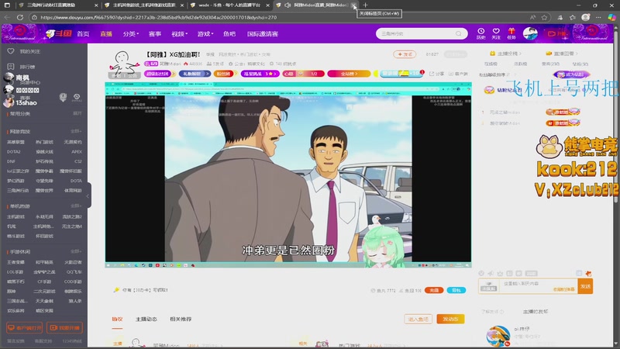Open the 游戏 dropdown in the nav bar
The image size is (620, 349).
205,34
